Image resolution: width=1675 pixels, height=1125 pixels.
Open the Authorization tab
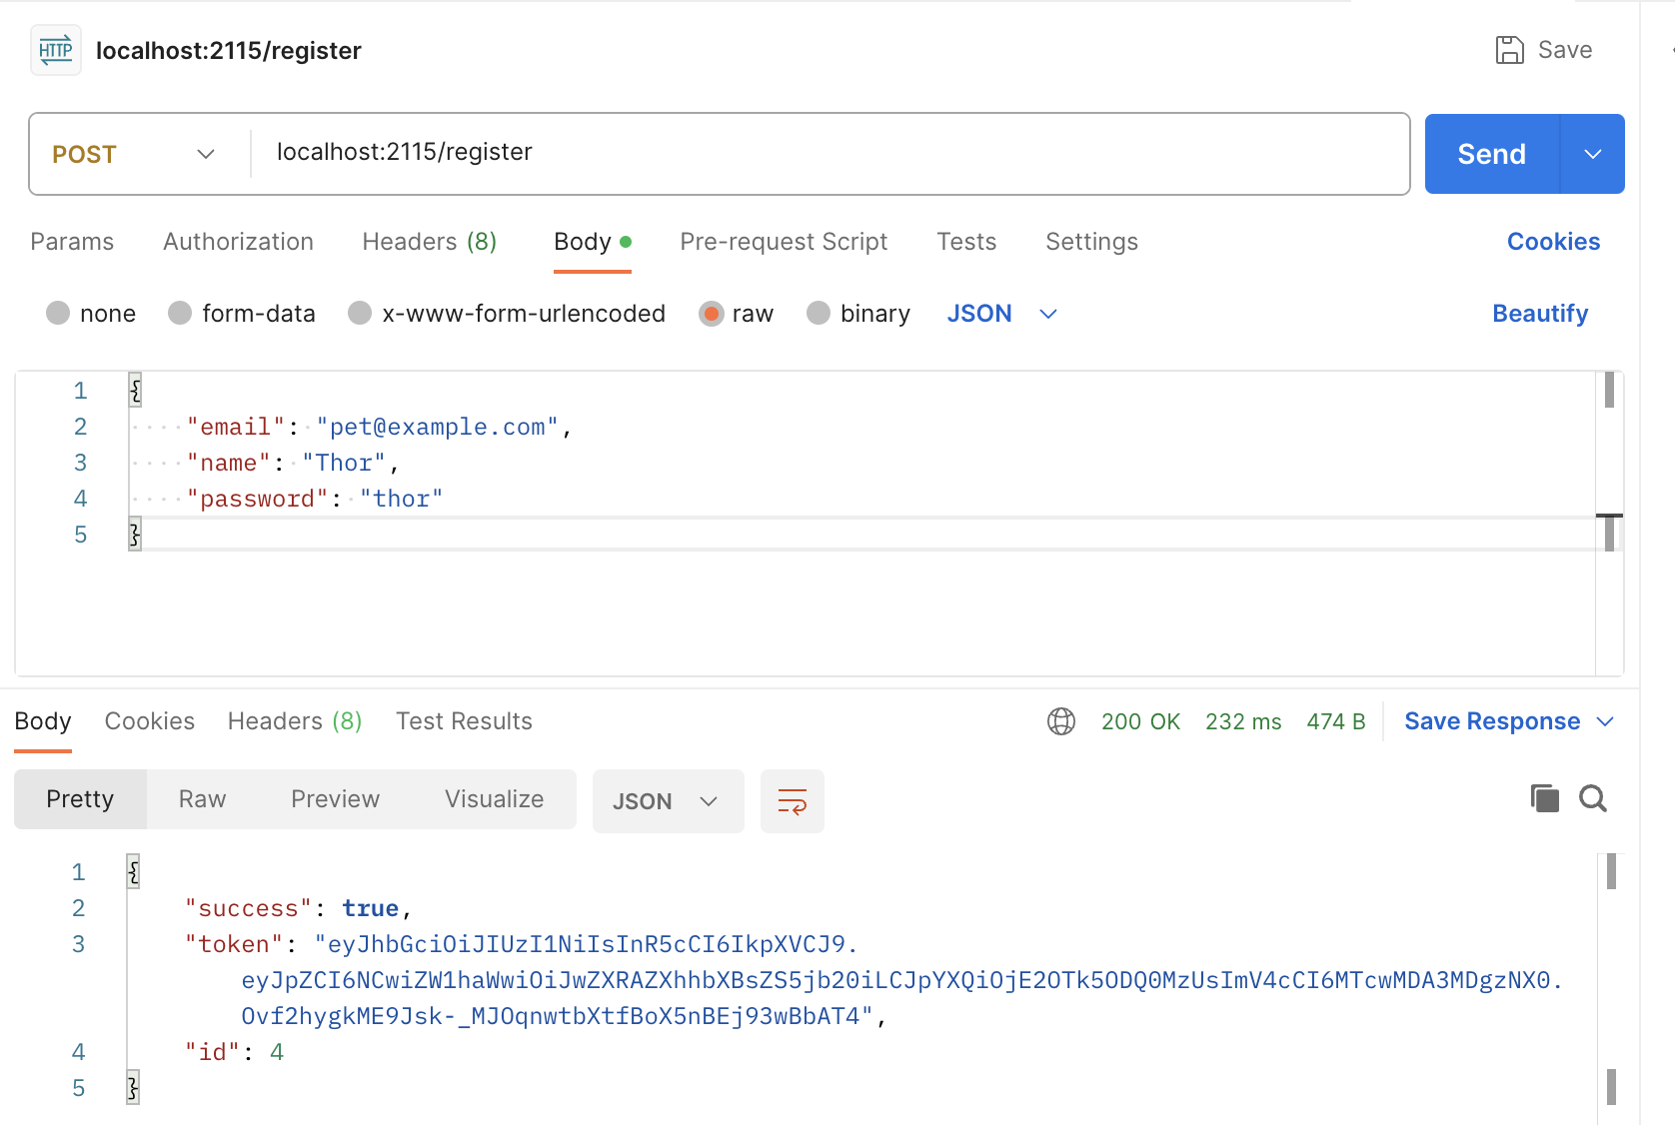pos(238,242)
